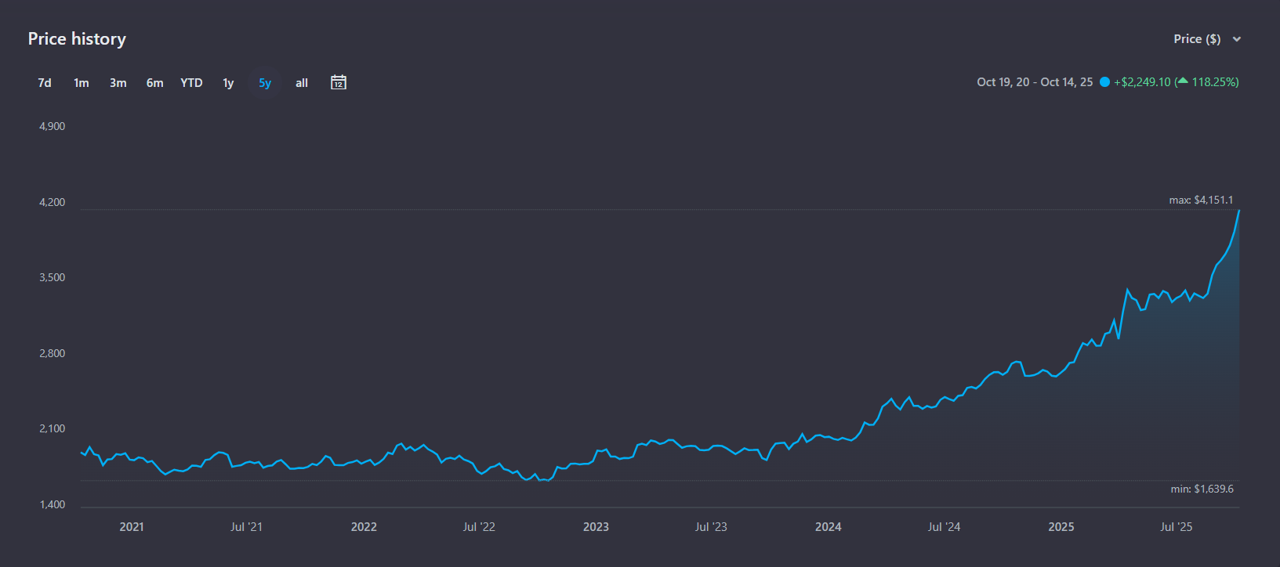Screen dimensions: 1280x567
Task: Click the green upward trend arrow
Action: [1183, 81]
